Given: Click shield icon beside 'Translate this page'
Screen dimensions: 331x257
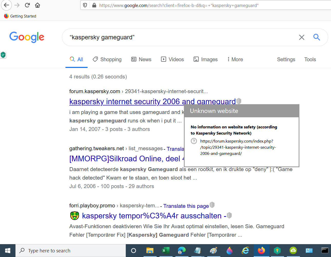Looking at the screenshot, I should tap(212, 205).
